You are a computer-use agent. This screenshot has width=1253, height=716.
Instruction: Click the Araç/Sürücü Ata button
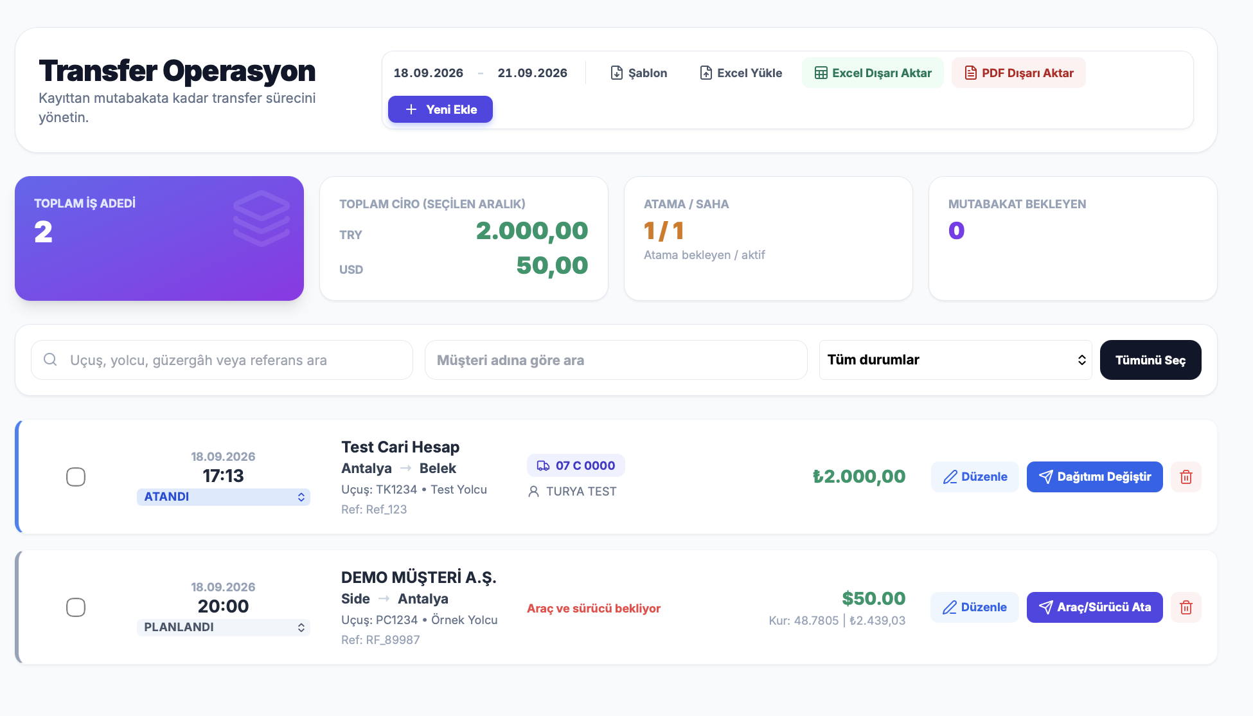tap(1094, 607)
